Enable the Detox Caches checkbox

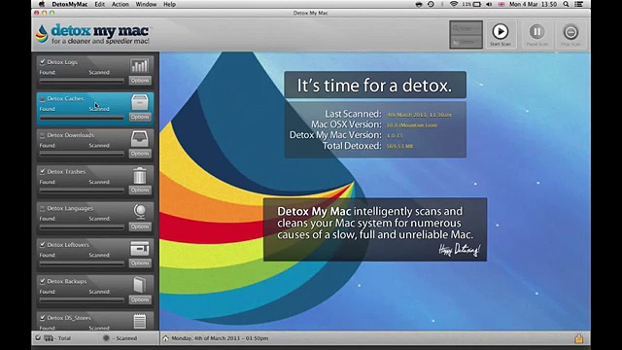43,98
